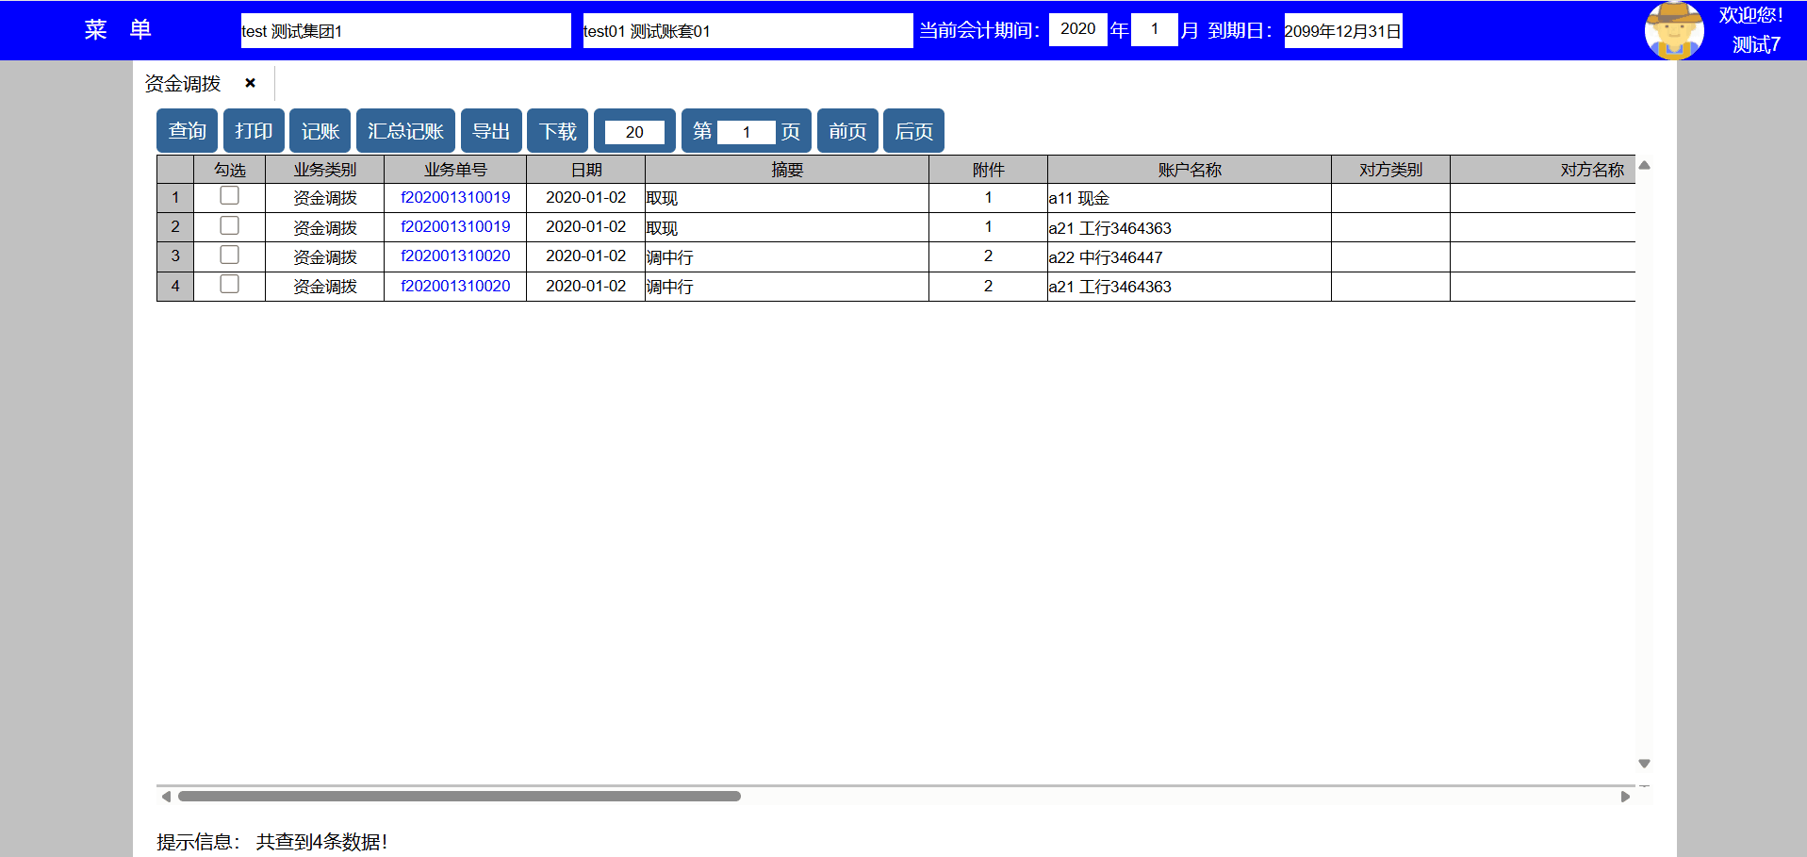Click the horizontal scrollbar right arrow

pos(1625,797)
